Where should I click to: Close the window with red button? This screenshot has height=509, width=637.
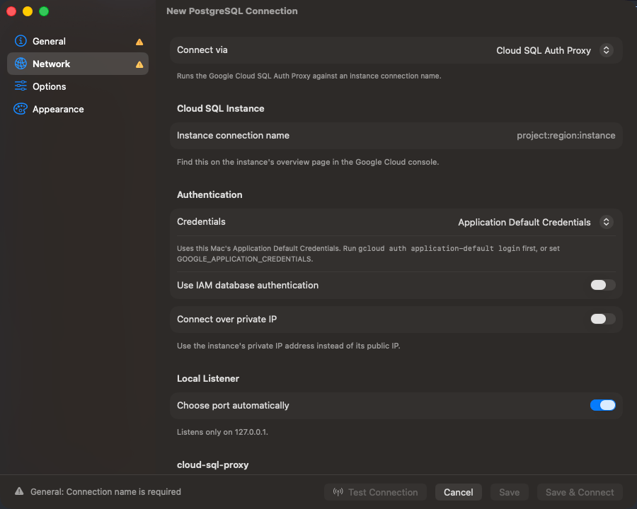(11, 11)
